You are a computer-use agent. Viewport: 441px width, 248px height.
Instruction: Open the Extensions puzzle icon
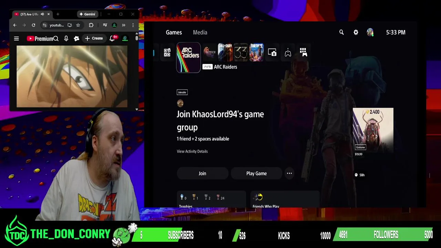[x=91, y=25]
